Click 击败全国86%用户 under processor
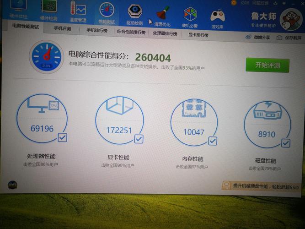305x229 pixels. pyautogui.click(x=40, y=164)
